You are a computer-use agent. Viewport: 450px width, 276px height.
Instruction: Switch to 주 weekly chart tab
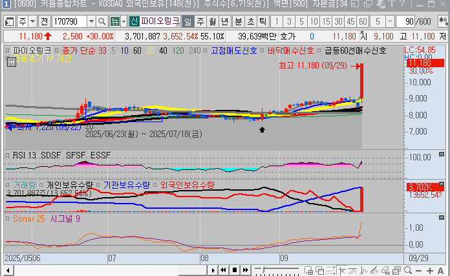(200, 21)
